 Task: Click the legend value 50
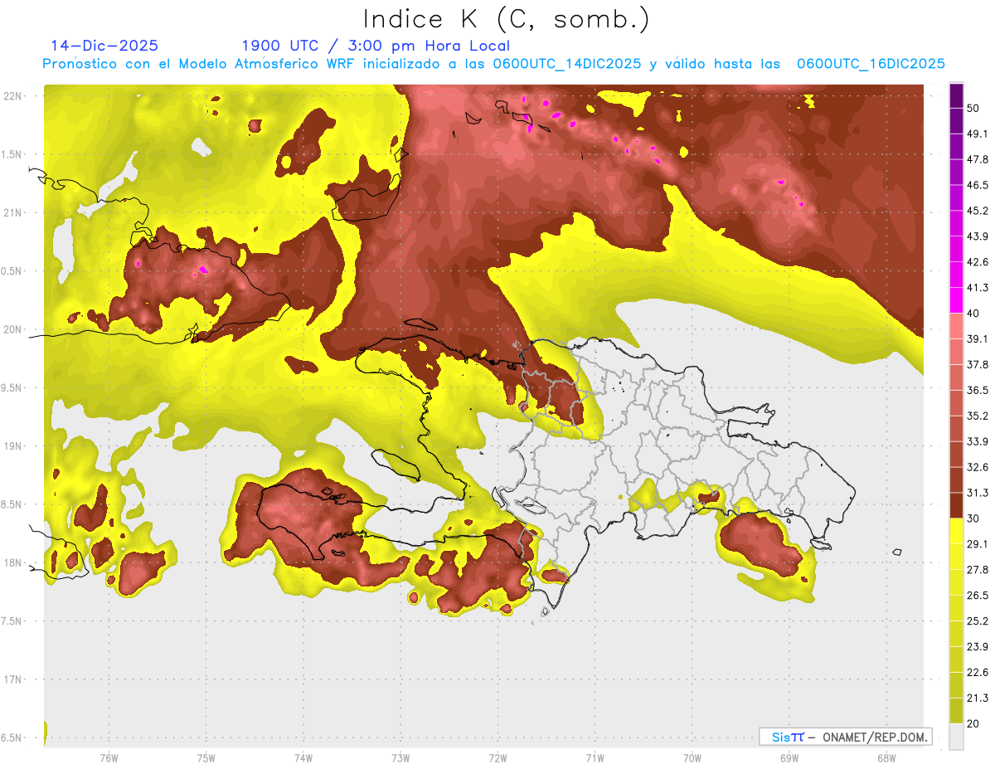click(x=973, y=107)
